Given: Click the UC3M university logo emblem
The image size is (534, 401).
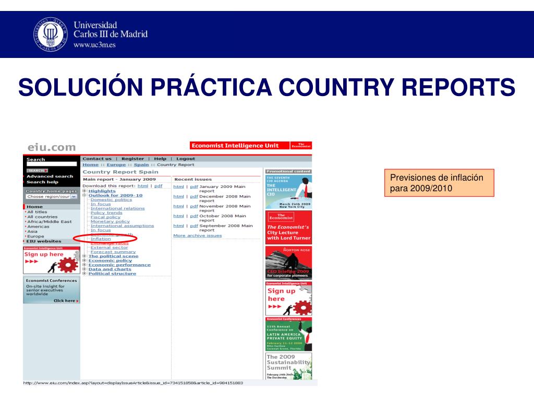Looking at the screenshot, I should 51,34.
